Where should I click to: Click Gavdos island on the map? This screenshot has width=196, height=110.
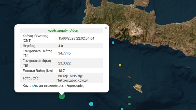tap(138, 88)
